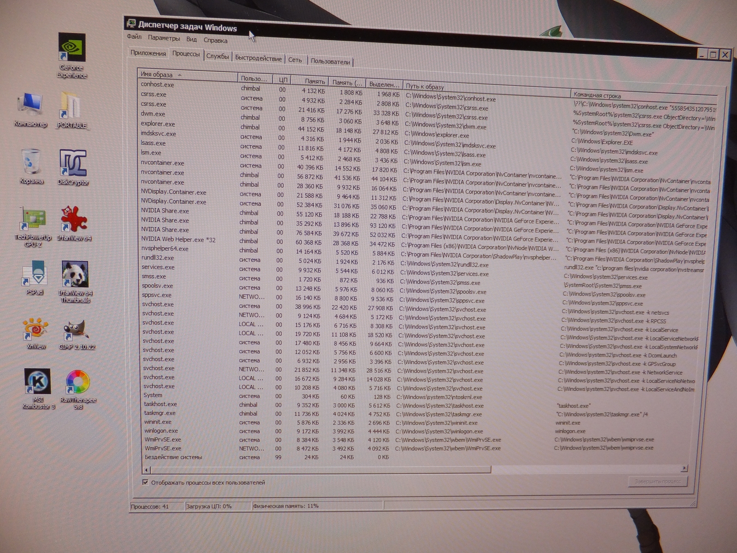Select the _PORTABLE_ folder shortcut

72,111
